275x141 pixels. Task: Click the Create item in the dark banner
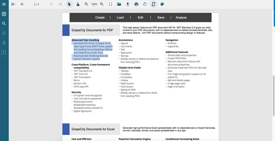(x=100, y=18)
